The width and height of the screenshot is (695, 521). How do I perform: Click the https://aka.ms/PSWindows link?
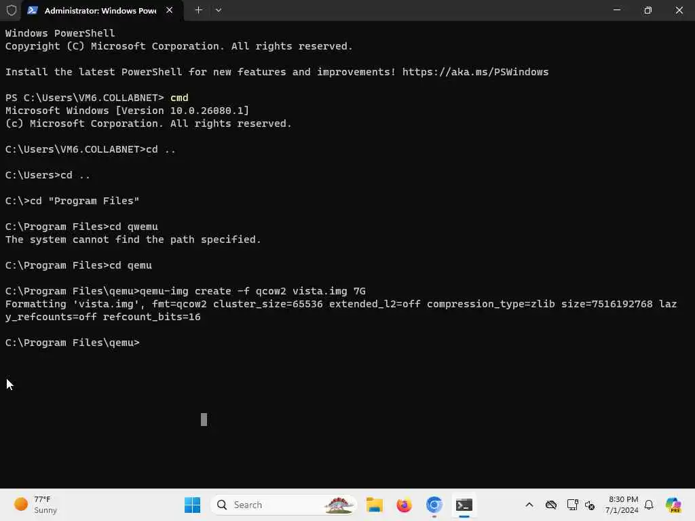[x=475, y=72]
